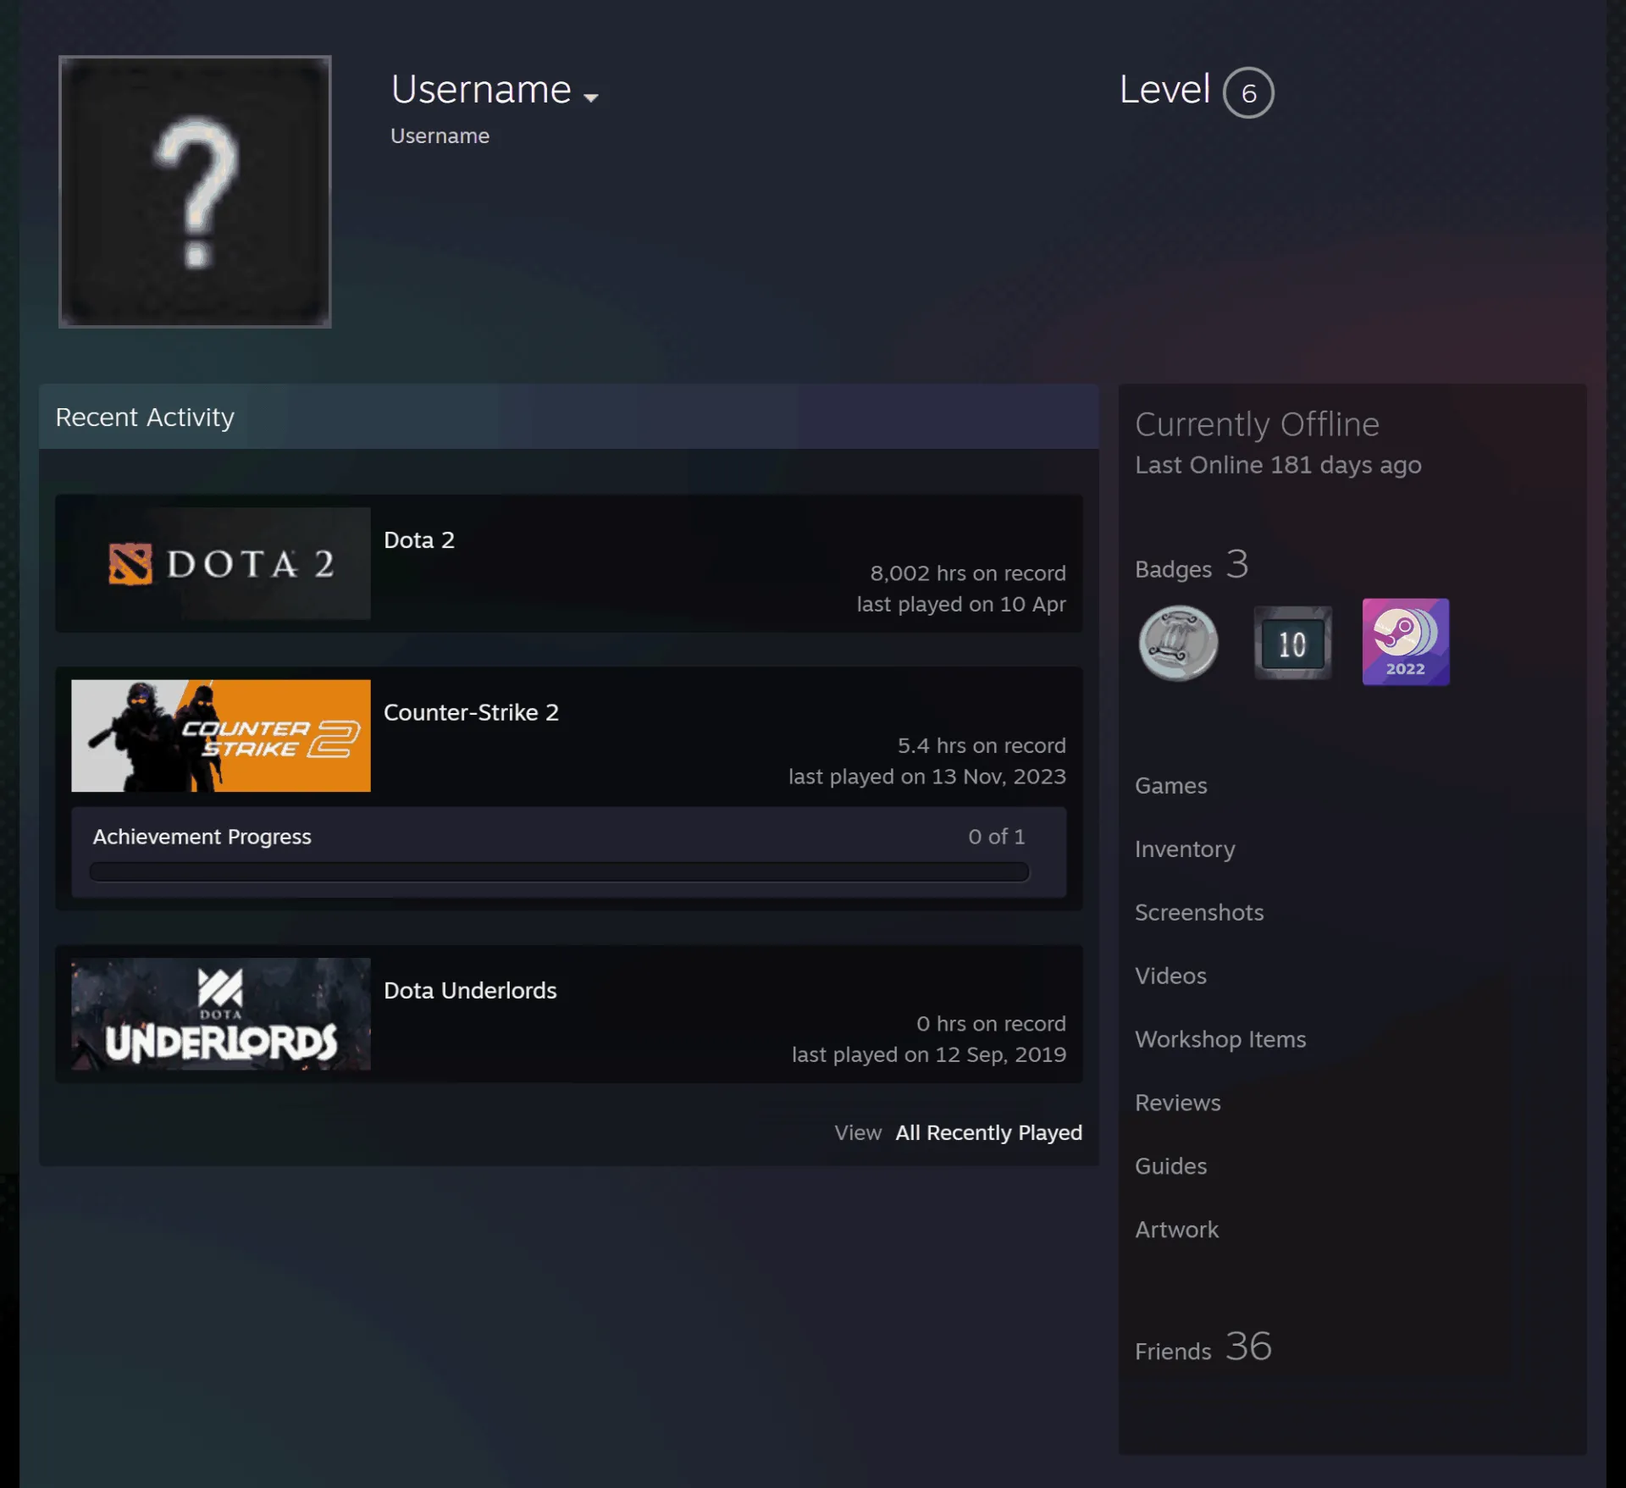Open the Dota 2 game banner

tap(221, 563)
